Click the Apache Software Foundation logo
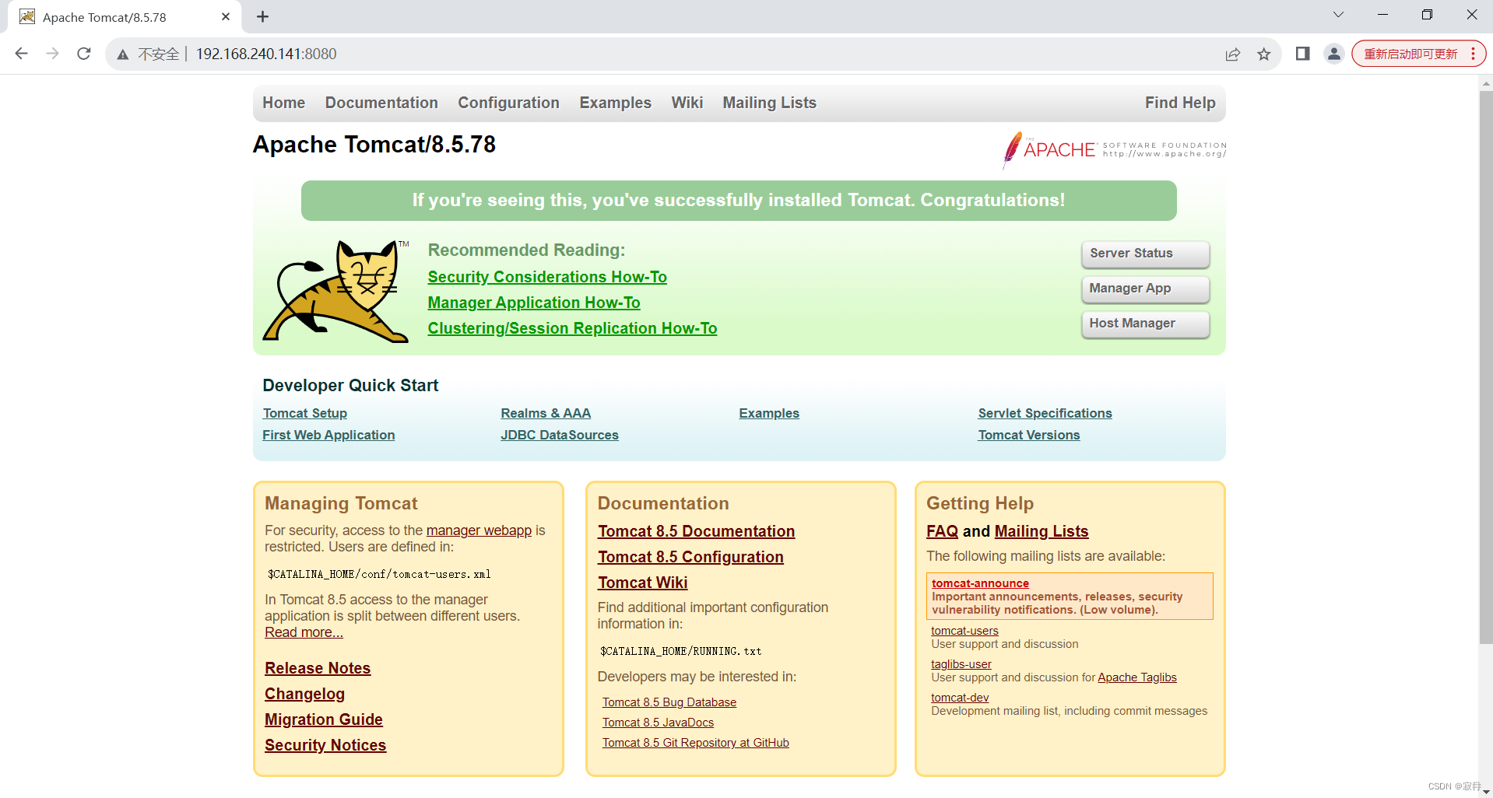 click(1115, 149)
